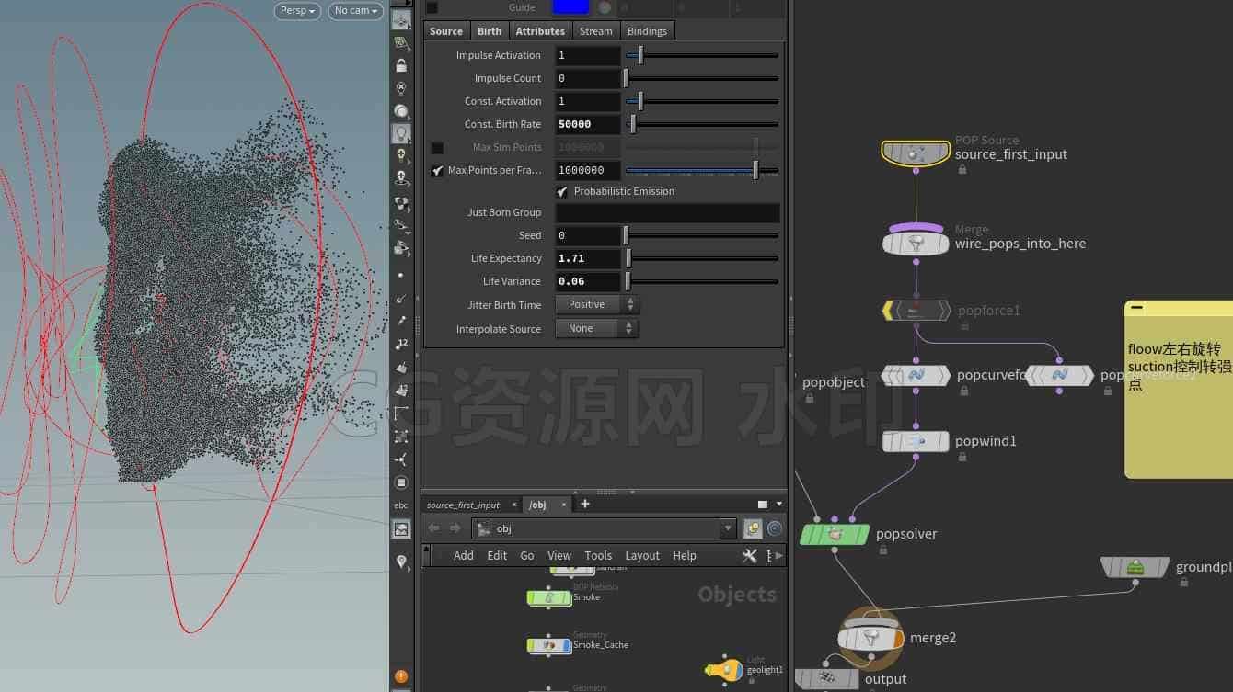Click the blue Guide color swatch

pyautogui.click(x=570, y=7)
